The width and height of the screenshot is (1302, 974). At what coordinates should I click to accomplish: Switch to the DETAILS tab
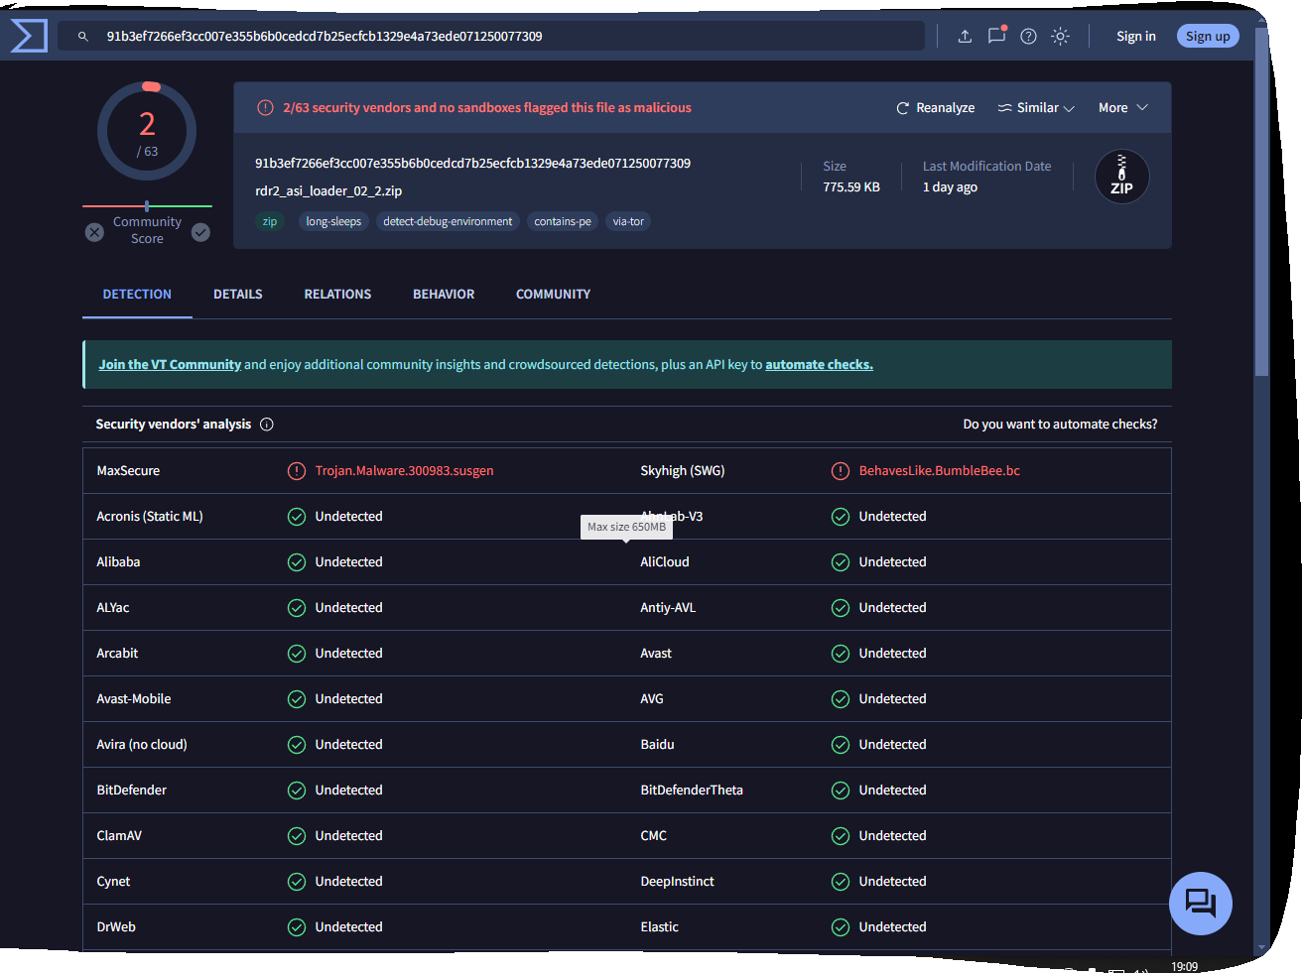pyautogui.click(x=238, y=295)
